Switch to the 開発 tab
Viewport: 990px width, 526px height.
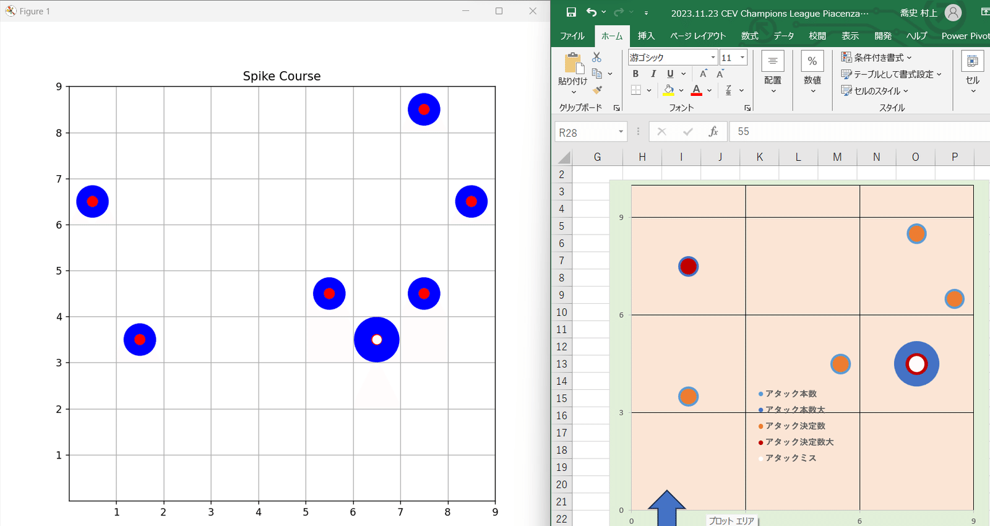[883, 36]
